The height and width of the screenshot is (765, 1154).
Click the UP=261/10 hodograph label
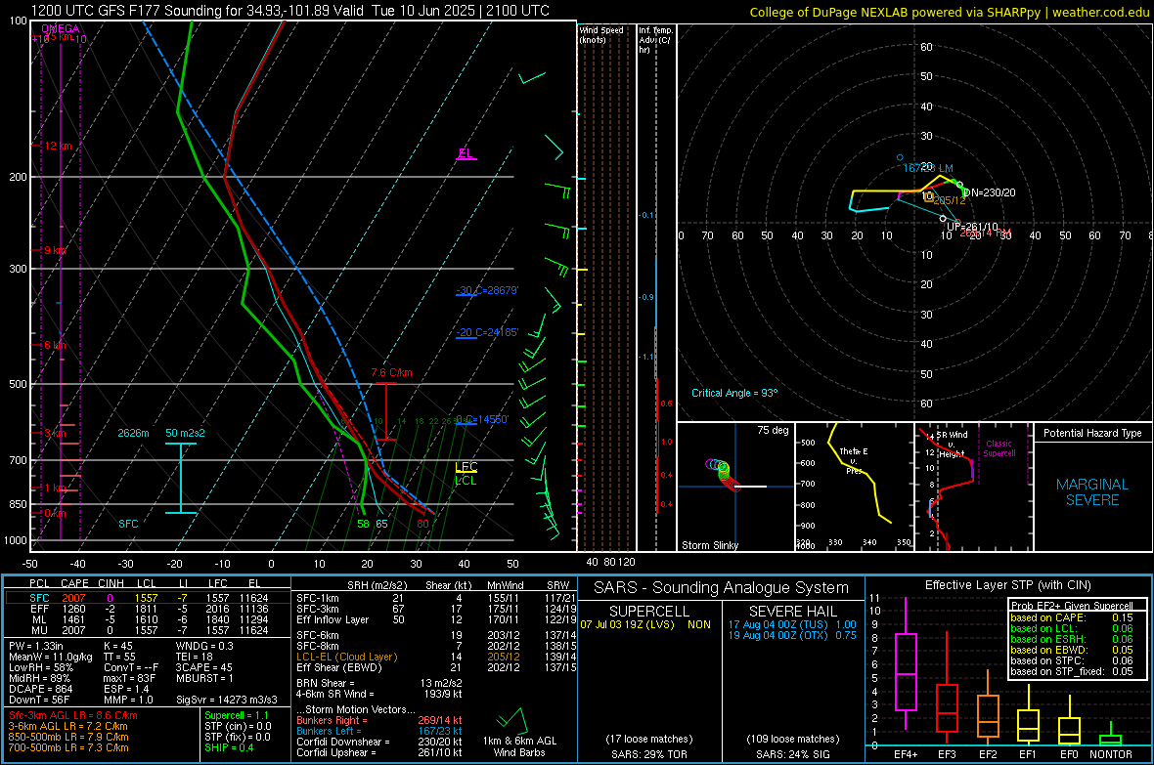point(972,227)
